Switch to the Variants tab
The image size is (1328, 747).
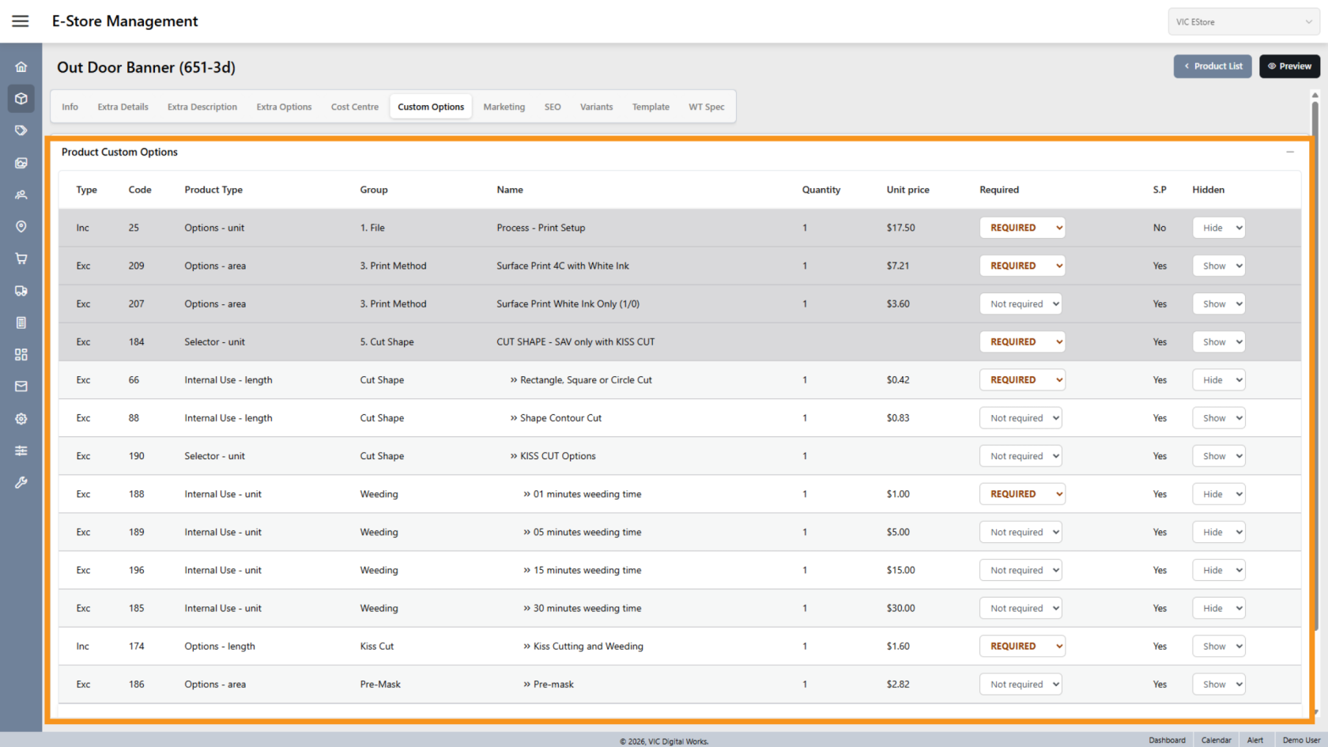[x=596, y=107]
